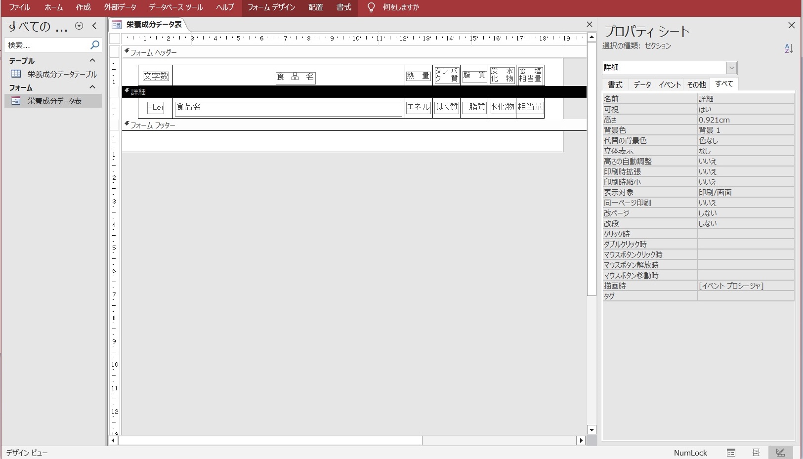
Task: Collapse the navigation pane with shutter arrow
Action: 94,26
